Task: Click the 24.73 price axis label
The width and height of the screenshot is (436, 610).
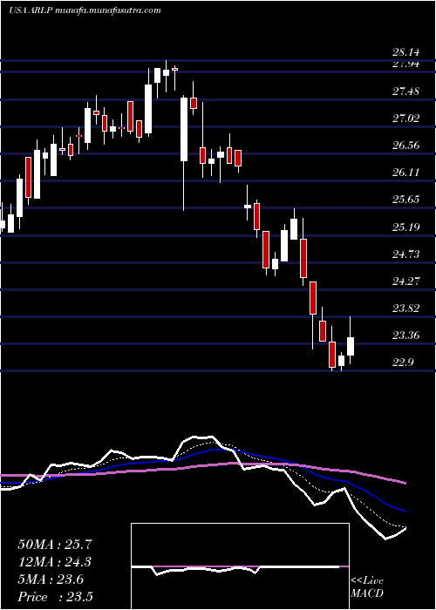Action: pos(406,254)
